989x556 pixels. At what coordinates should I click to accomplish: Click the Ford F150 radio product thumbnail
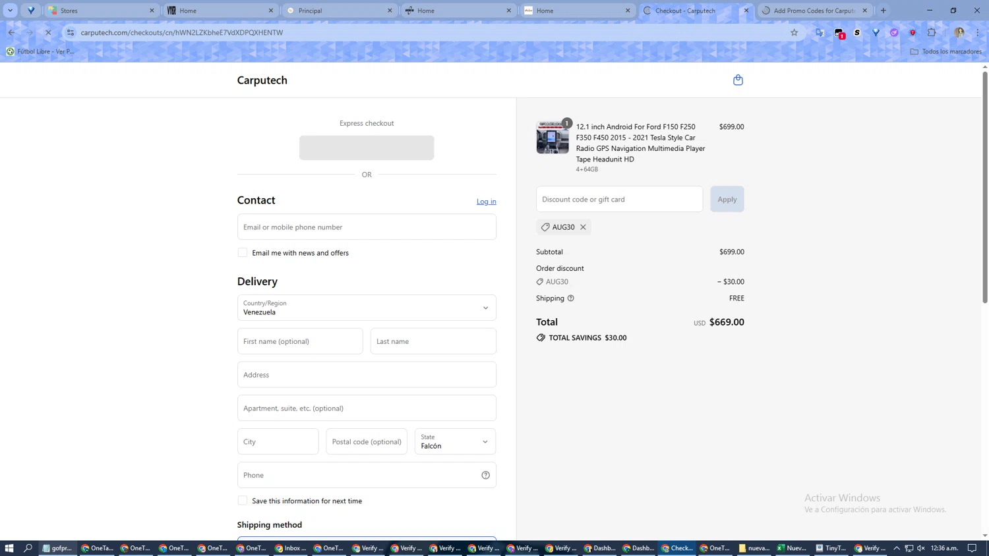(x=553, y=138)
